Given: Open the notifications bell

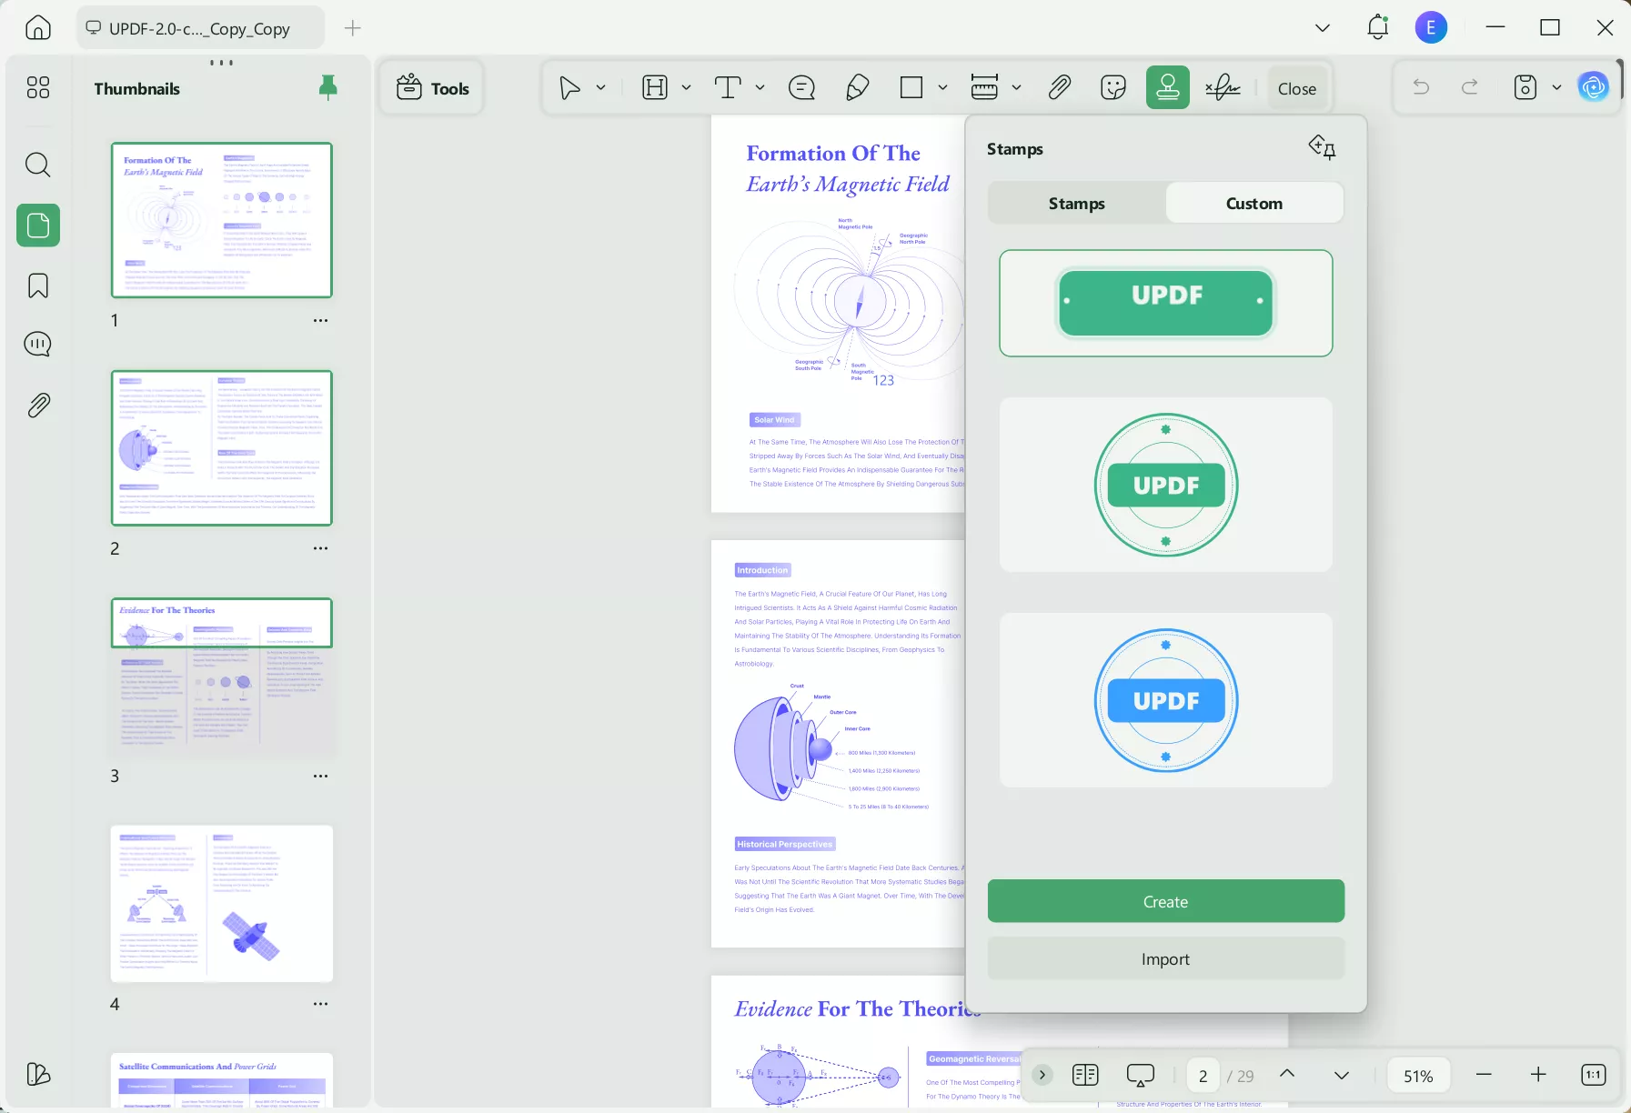Looking at the screenshot, I should [x=1378, y=27].
